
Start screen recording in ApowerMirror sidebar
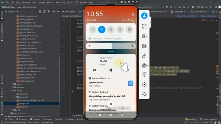144,46
